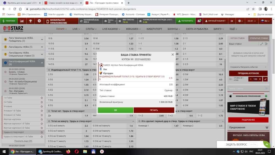
Task: Favorite the Гент - Истанбул Башакшехир star
Action: [5, 81]
